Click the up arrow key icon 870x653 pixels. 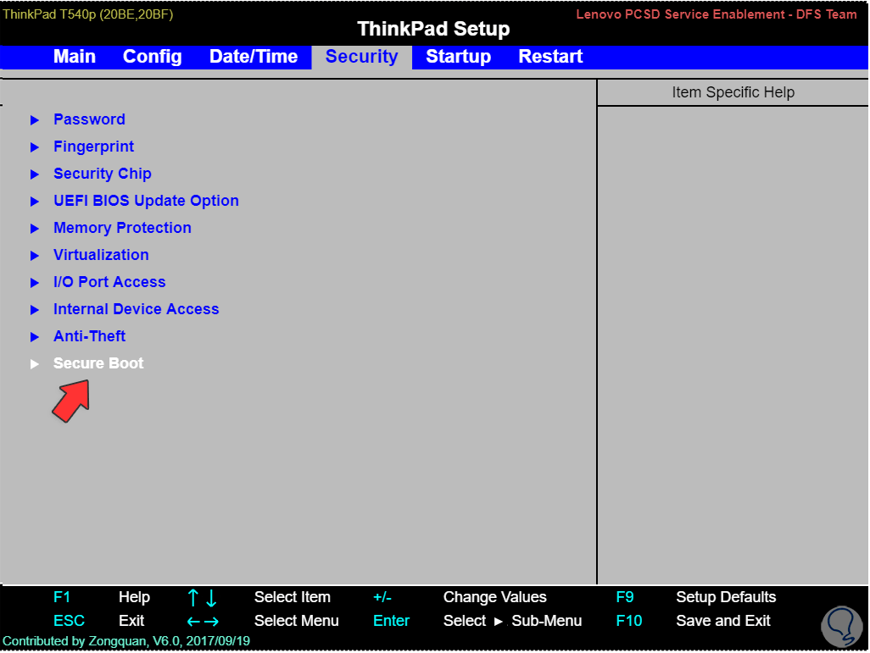click(x=192, y=598)
